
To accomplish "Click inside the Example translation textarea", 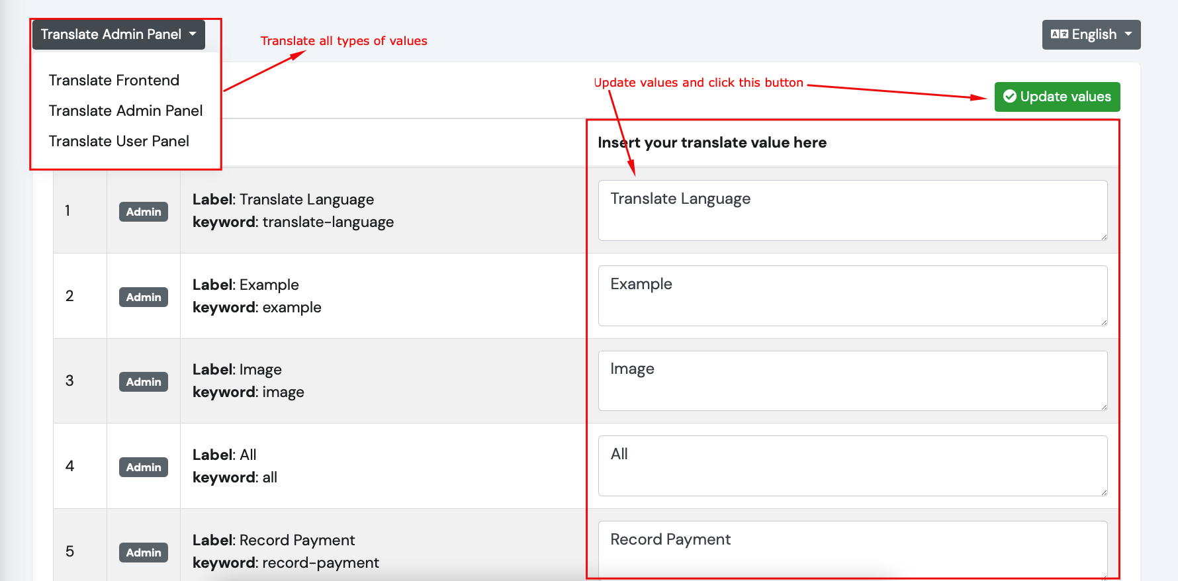I will [852, 296].
